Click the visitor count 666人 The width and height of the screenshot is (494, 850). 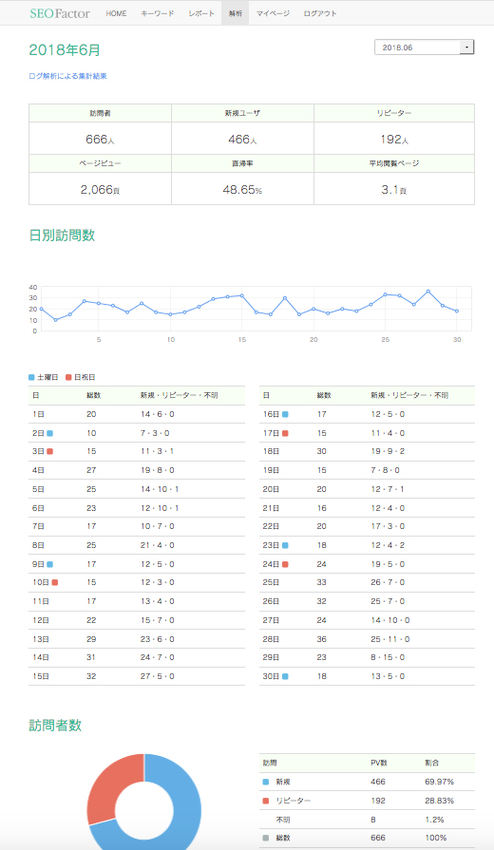tap(100, 140)
